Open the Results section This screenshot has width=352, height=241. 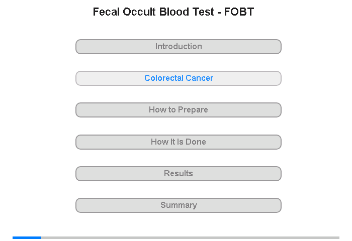[179, 174]
